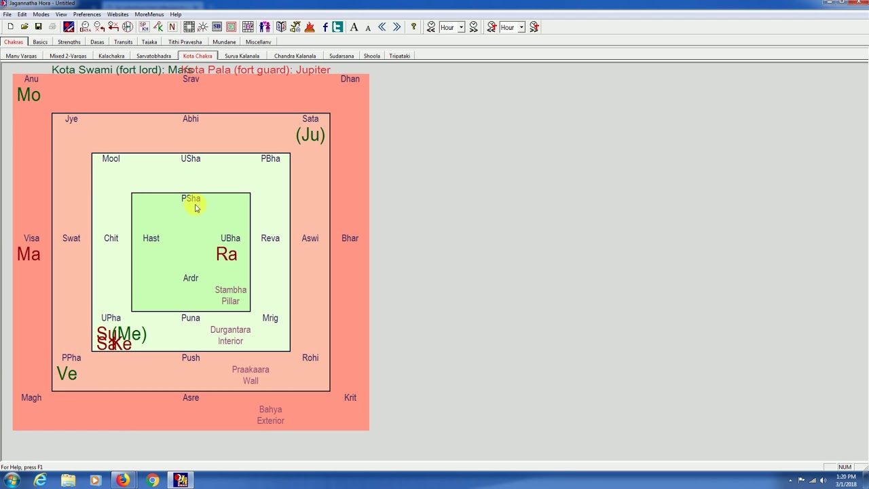Open the Edit menu
Viewport: 869px width, 489px height.
point(22,14)
